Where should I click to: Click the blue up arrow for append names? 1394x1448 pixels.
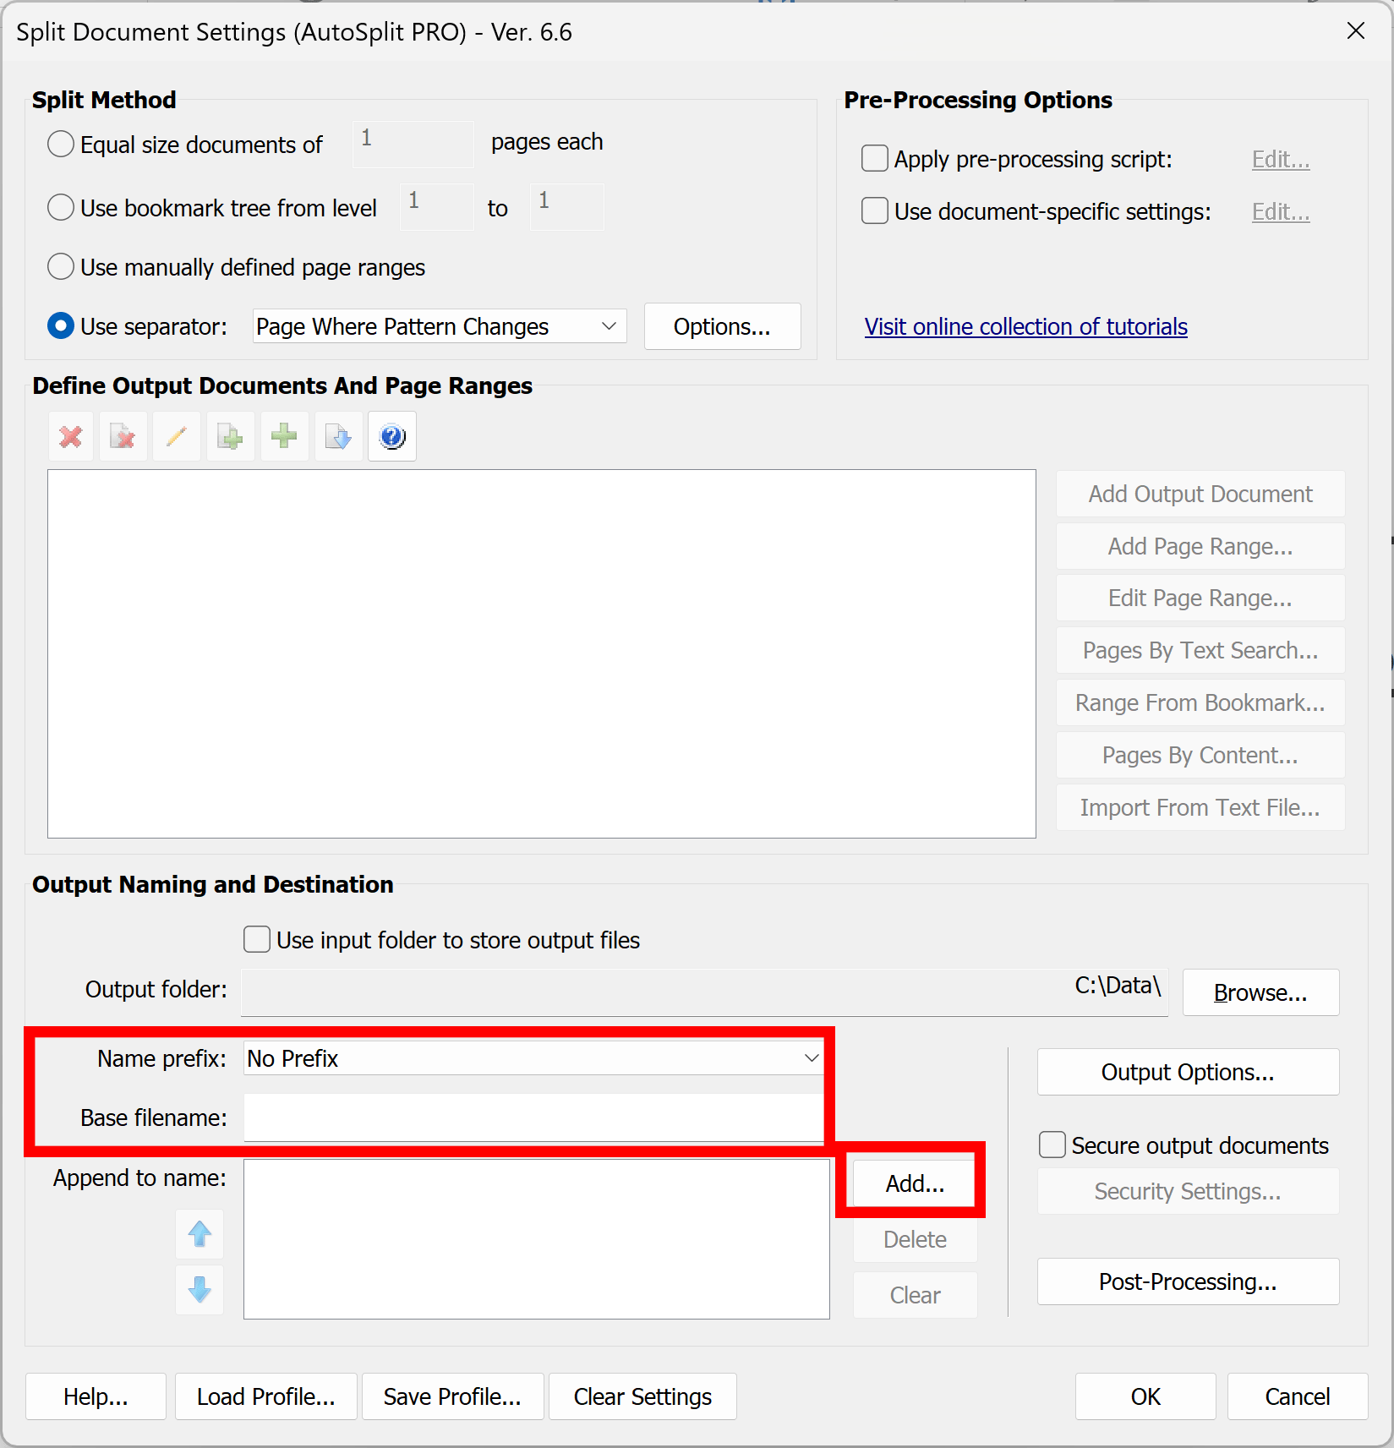pyautogui.click(x=200, y=1234)
